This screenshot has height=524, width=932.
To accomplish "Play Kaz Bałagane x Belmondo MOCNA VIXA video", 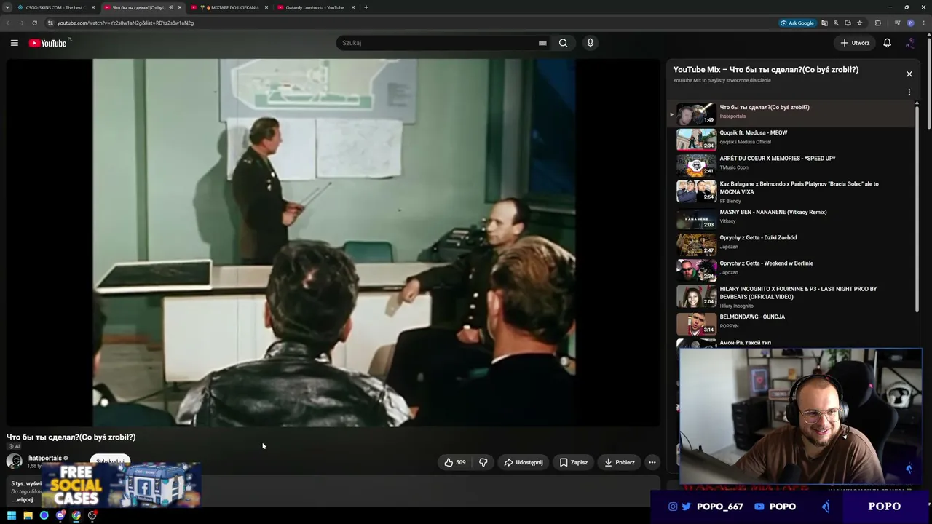I will point(792,191).
